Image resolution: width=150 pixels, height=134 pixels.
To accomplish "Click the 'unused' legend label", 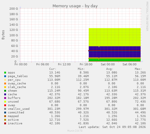I will pyautogui.click(x=13, y=102).
